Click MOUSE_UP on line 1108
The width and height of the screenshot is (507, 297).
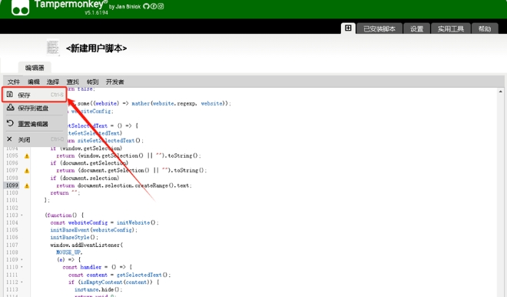click(x=68, y=252)
